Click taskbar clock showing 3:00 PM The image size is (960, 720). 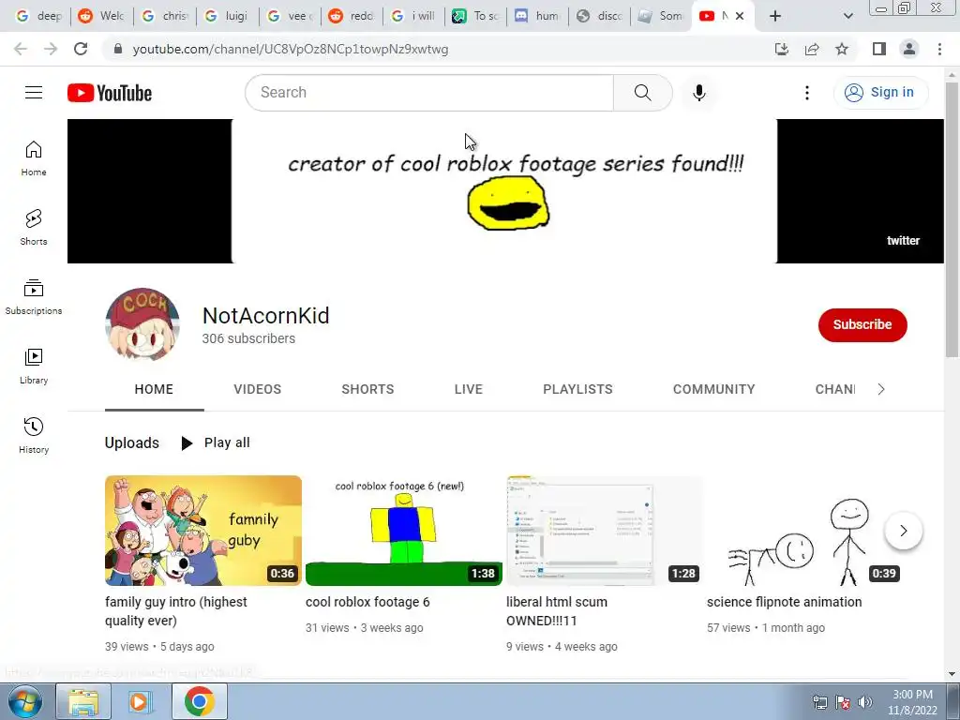[912, 702]
